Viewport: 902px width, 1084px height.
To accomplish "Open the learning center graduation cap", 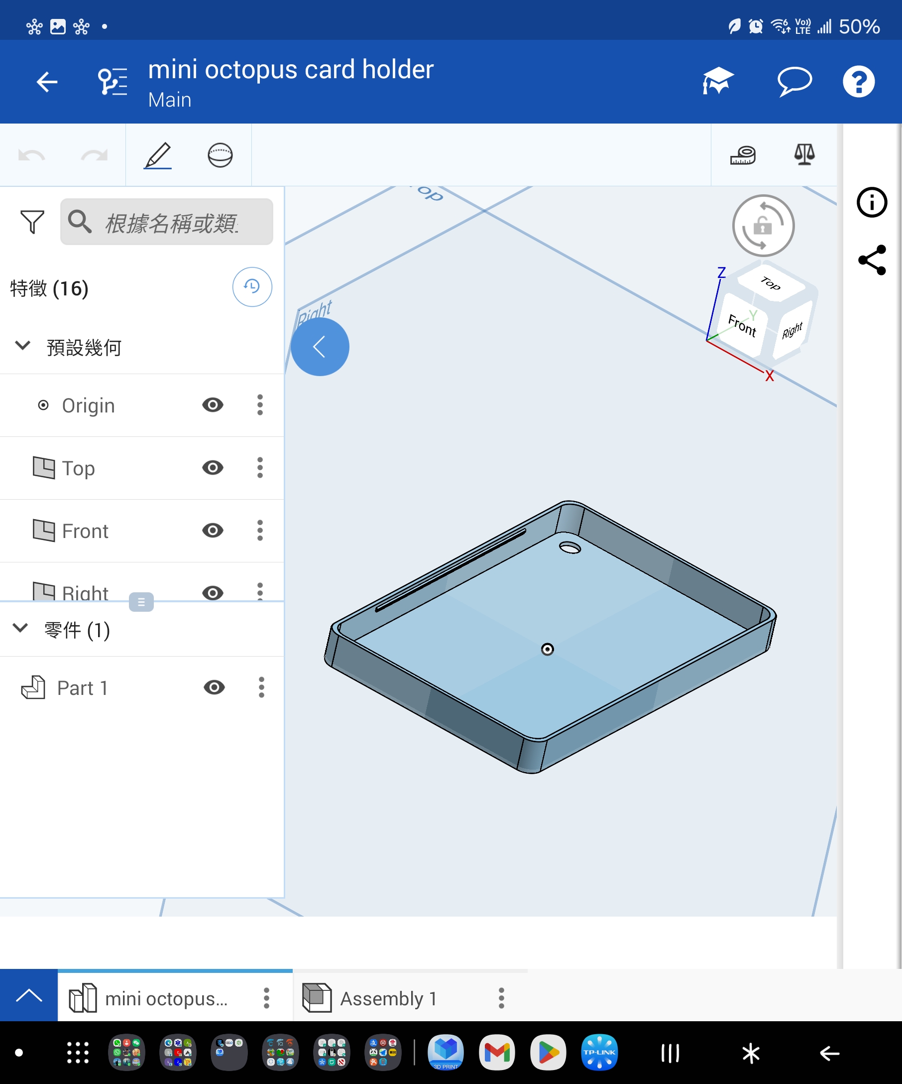I will [x=717, y=82].
